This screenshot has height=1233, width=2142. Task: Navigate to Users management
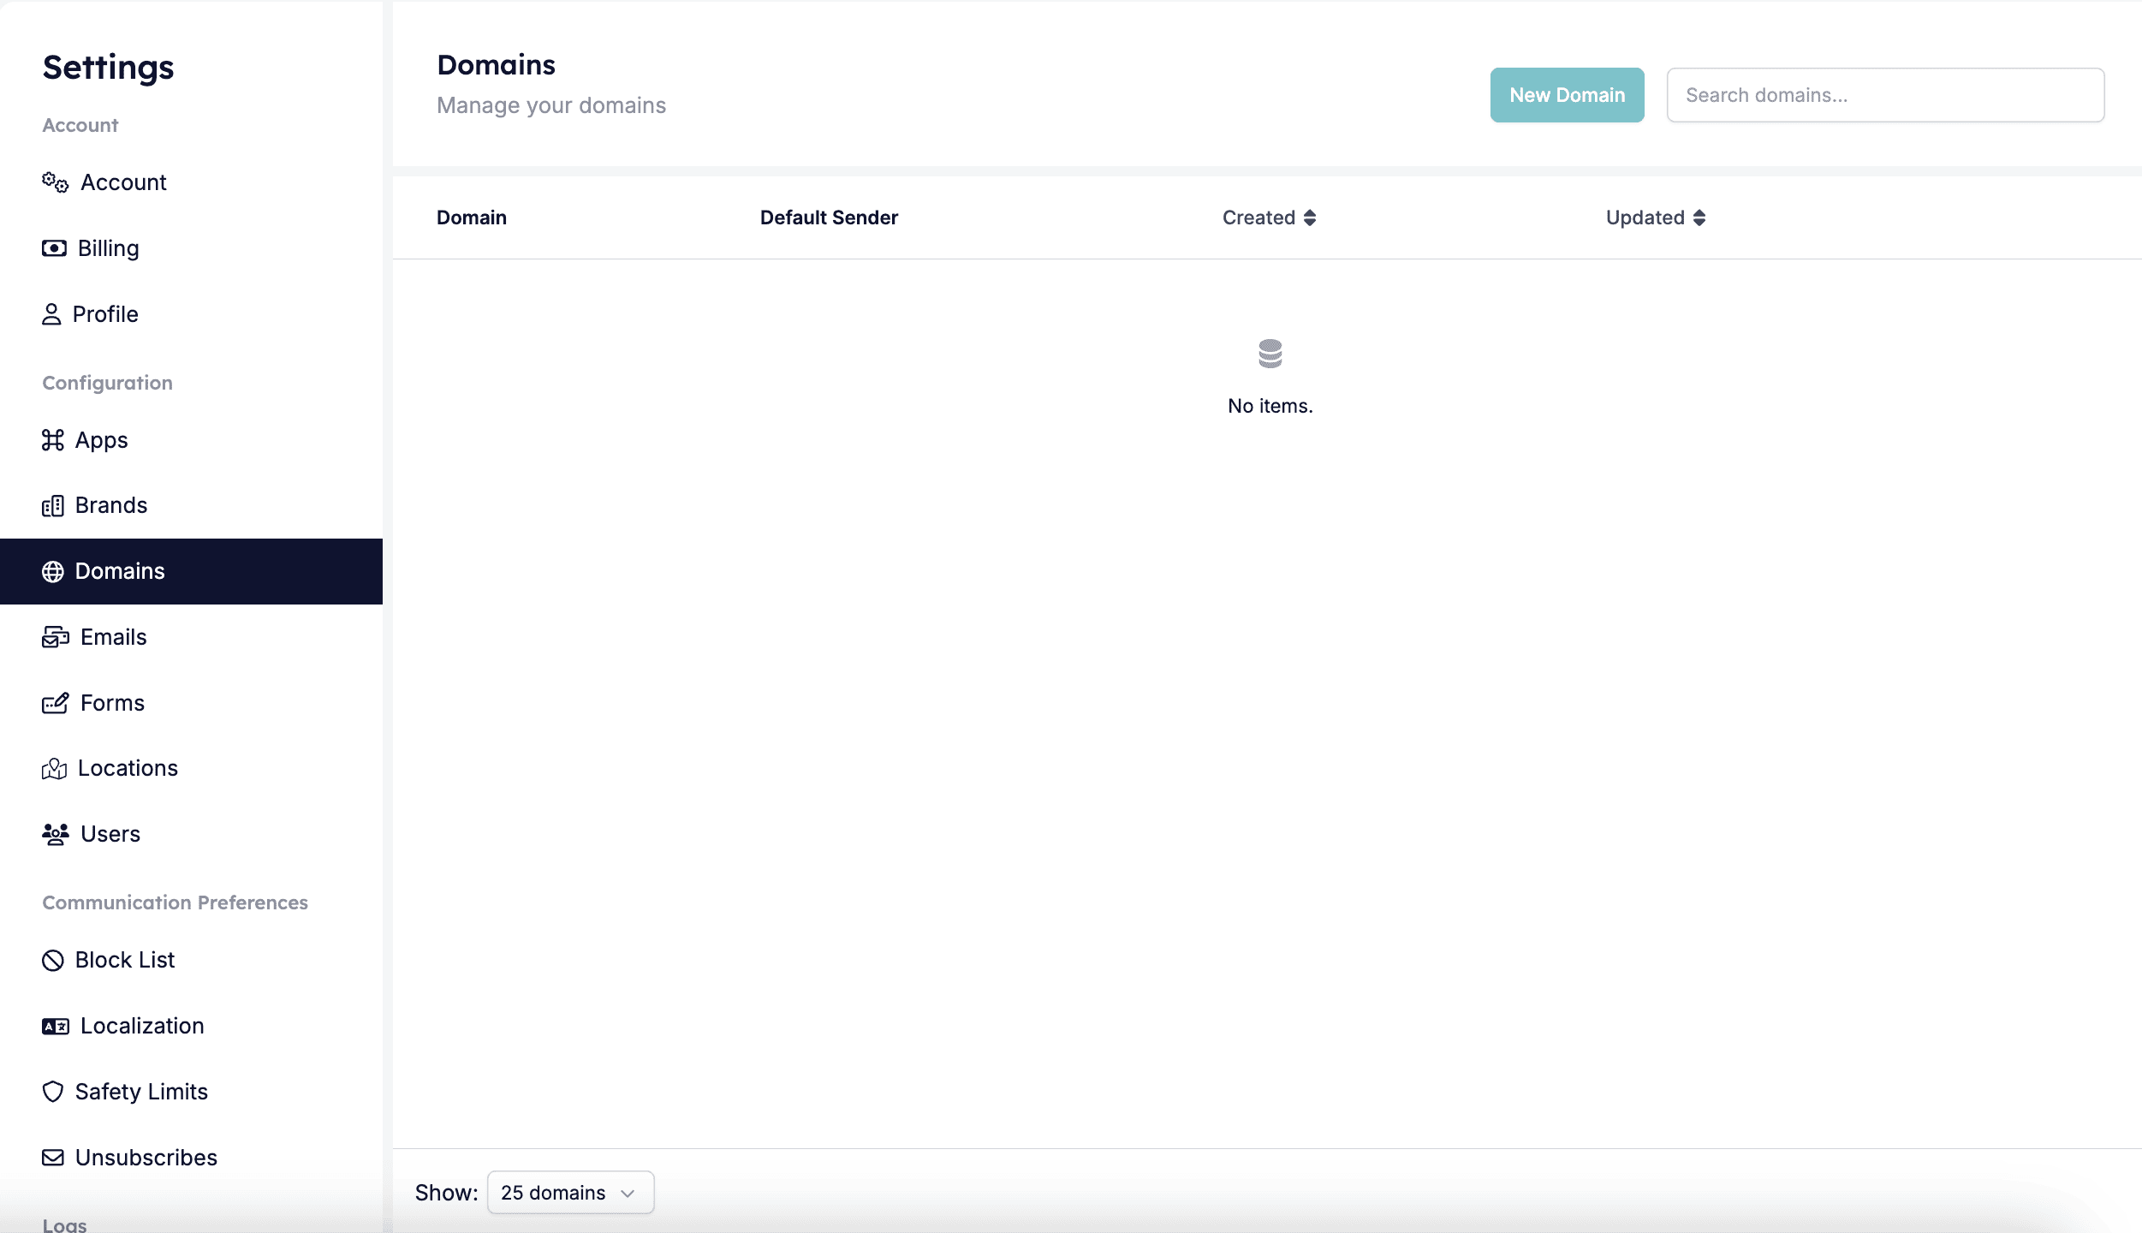pyautogui.click(x=191, y=834)
